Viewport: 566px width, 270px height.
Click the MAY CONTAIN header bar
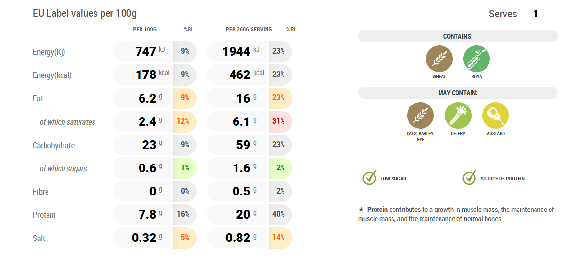[x=457, y=93]
